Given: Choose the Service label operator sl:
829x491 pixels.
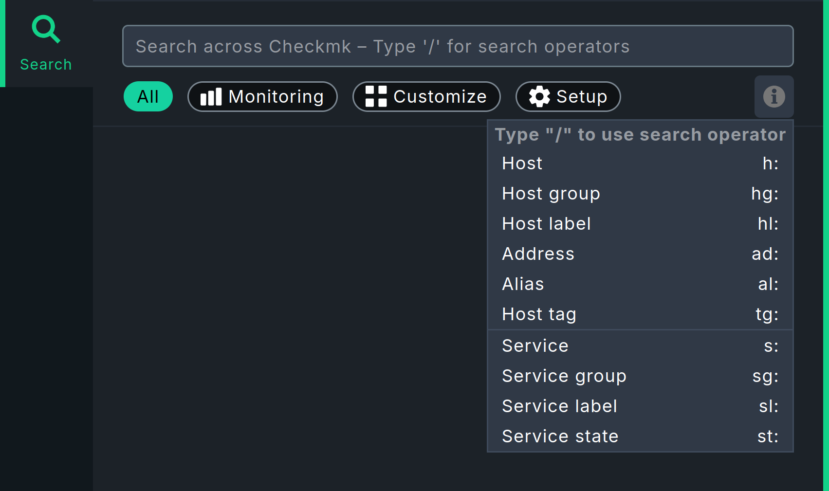Looking at the screenshot, I should pos(640,406).
